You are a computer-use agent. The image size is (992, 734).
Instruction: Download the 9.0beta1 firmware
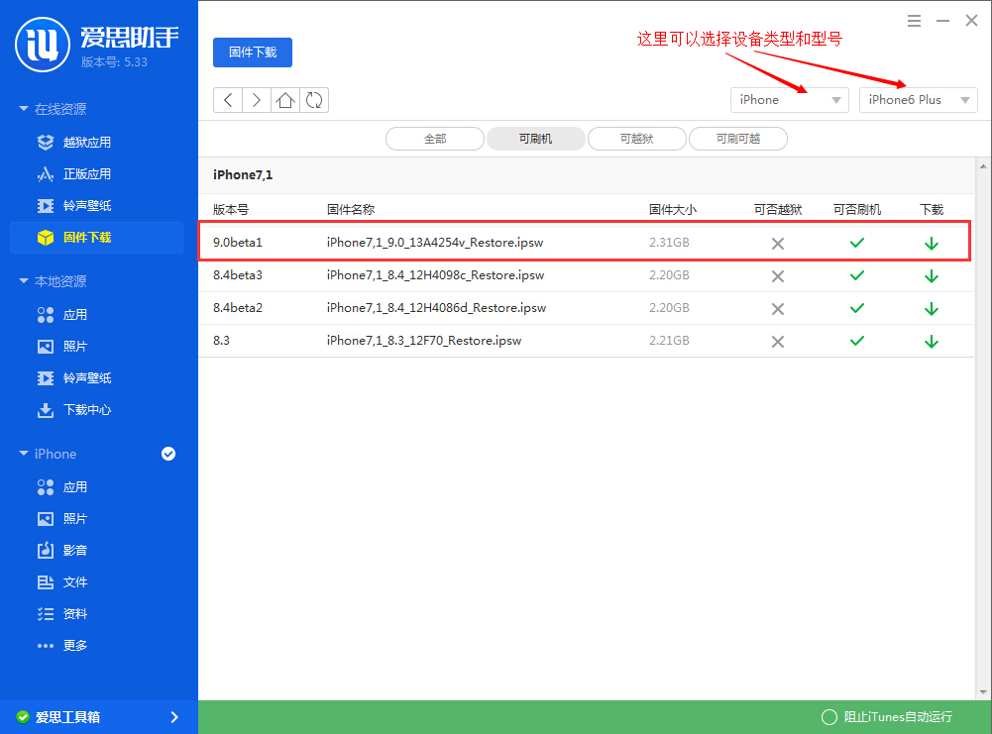931,243
